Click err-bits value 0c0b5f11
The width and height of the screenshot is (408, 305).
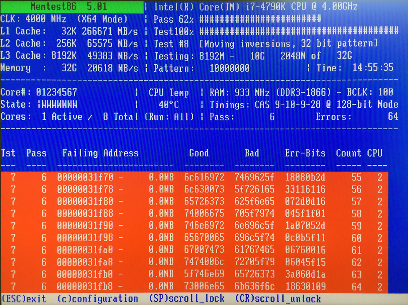pyautogui.click(x=305, y=238)
